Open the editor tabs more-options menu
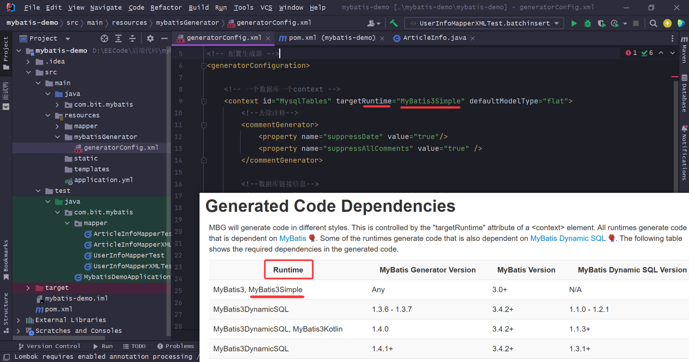The height and width of the screenshot is (362, 689). (672, 38)
